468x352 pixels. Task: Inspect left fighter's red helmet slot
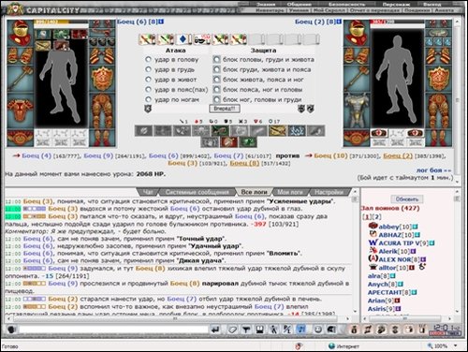(x=20, y=33)
